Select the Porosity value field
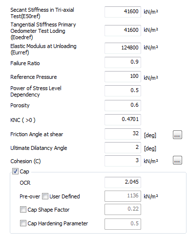188x241 pixels. (123, 105)
